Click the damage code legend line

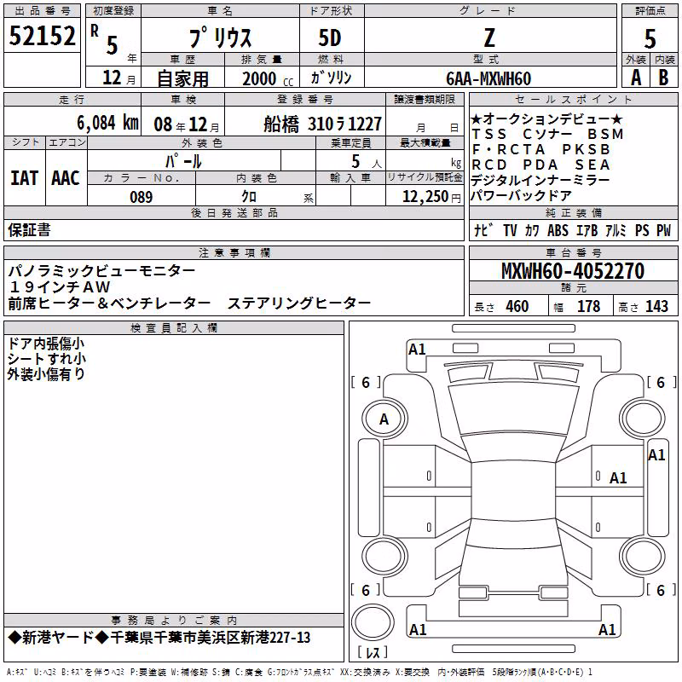point(300,672)
